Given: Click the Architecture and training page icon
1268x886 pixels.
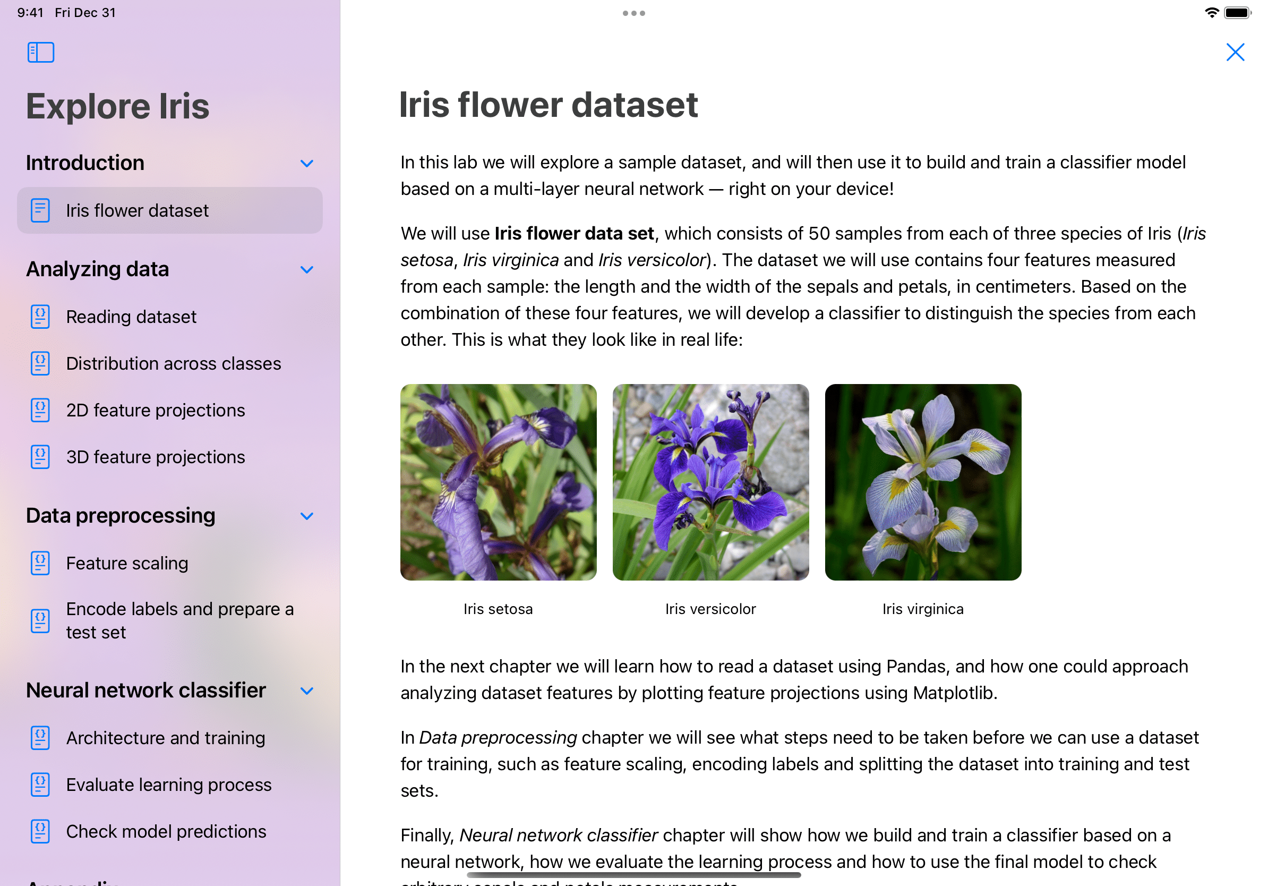Looking at the screenshot, I should coord(40,737).
